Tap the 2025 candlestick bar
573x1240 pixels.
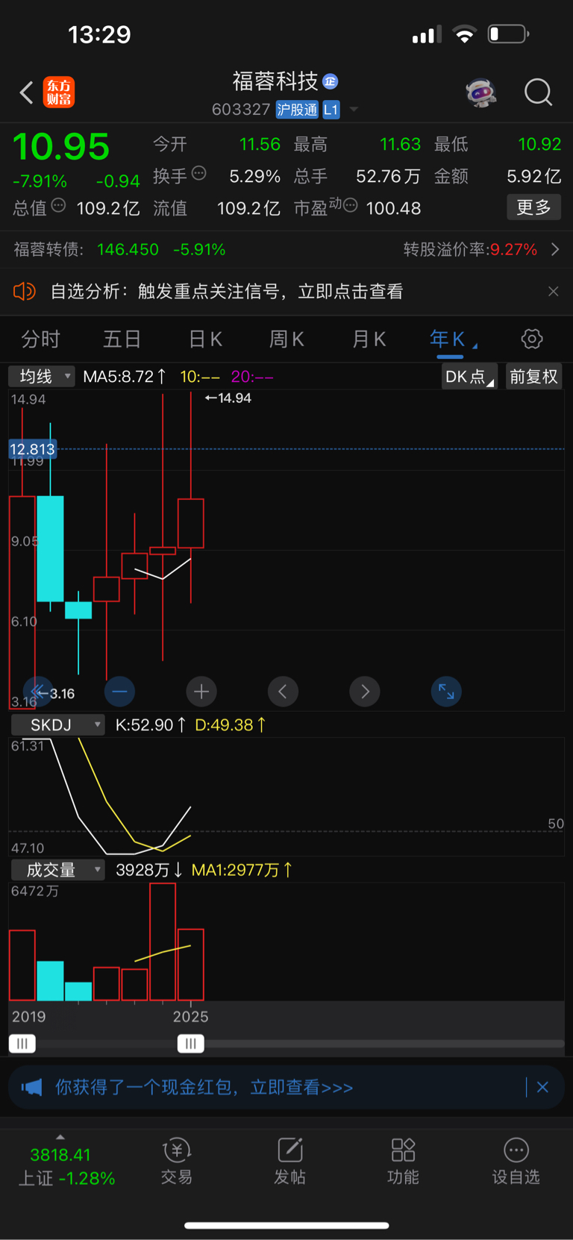pyautogui.click(x=191, y=523)
